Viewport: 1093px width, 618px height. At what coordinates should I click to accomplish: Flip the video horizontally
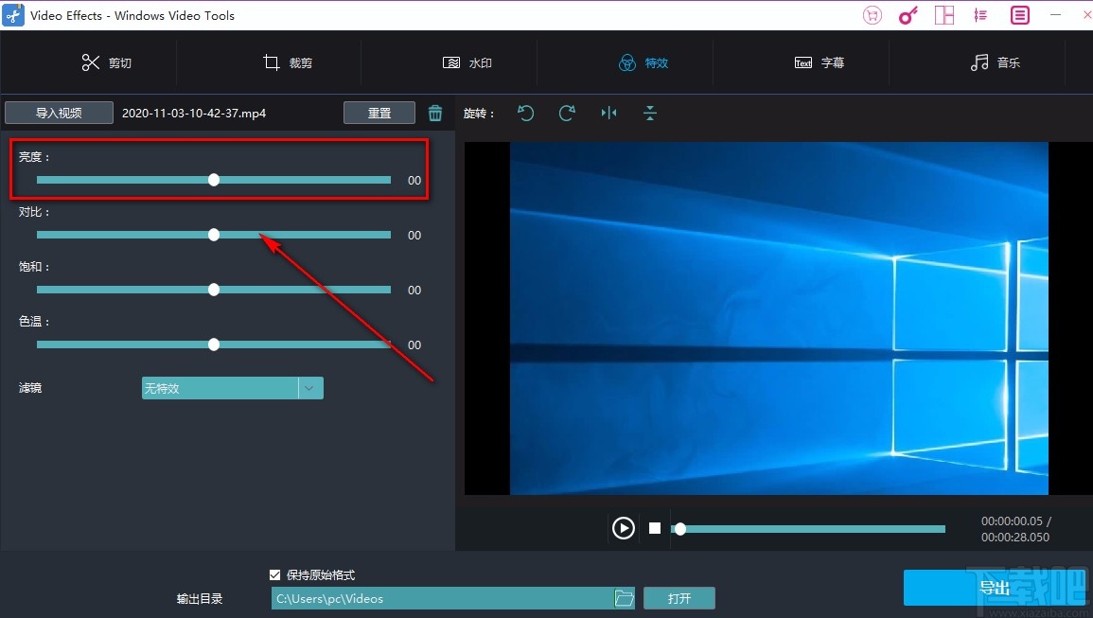[x=608, y=113]
